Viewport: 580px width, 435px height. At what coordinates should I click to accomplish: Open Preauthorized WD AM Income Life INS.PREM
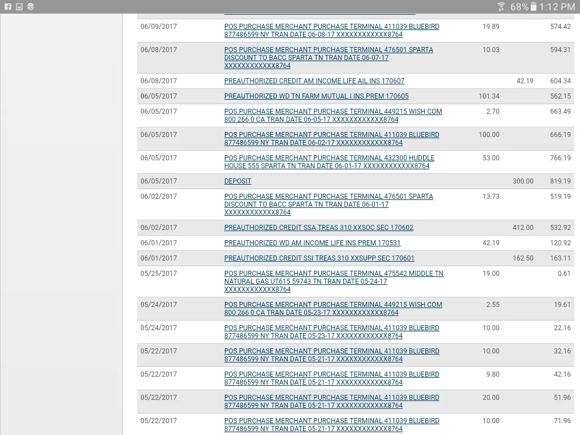click(312, 243)
